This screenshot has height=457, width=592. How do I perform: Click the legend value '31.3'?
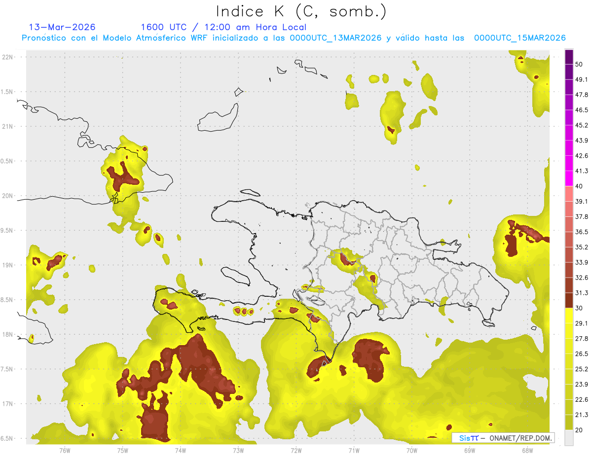[582, 293]
